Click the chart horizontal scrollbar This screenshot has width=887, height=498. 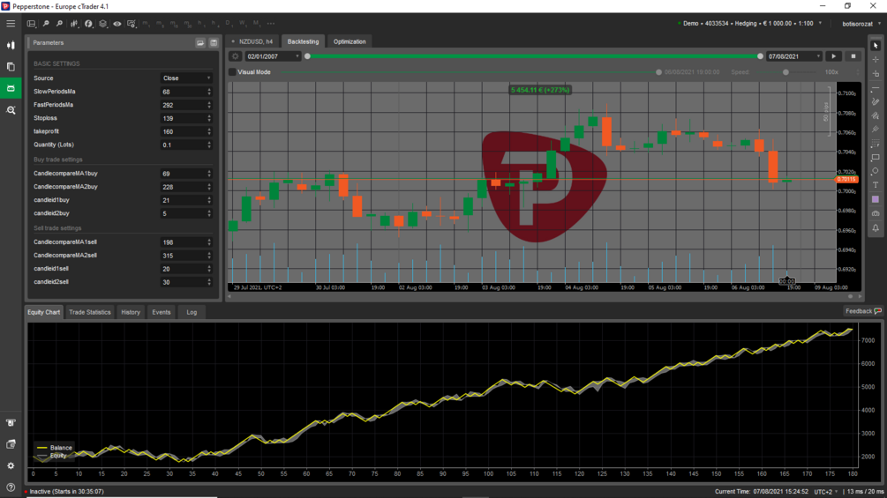click(545, 296)
